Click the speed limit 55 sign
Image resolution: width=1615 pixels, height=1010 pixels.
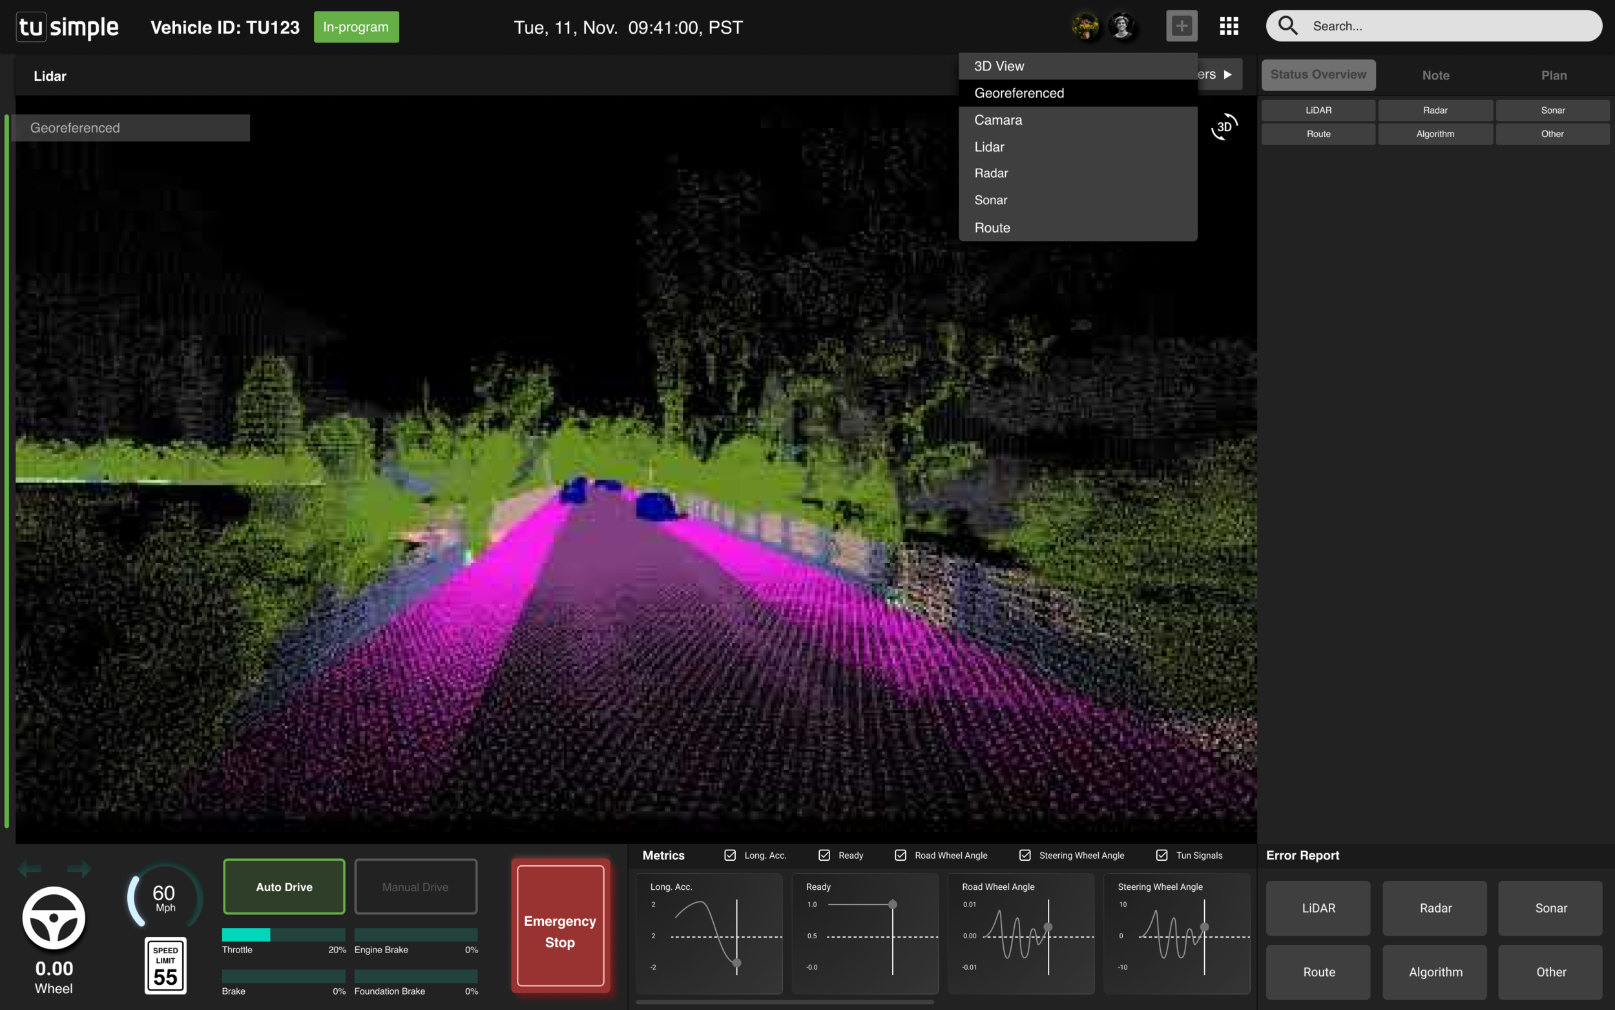(x=165, y=965)
